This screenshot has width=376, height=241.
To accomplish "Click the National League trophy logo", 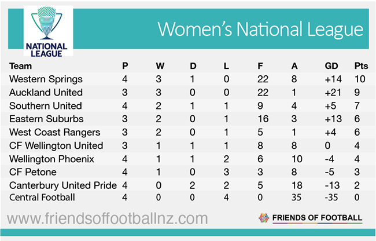I will pos(47,29).
